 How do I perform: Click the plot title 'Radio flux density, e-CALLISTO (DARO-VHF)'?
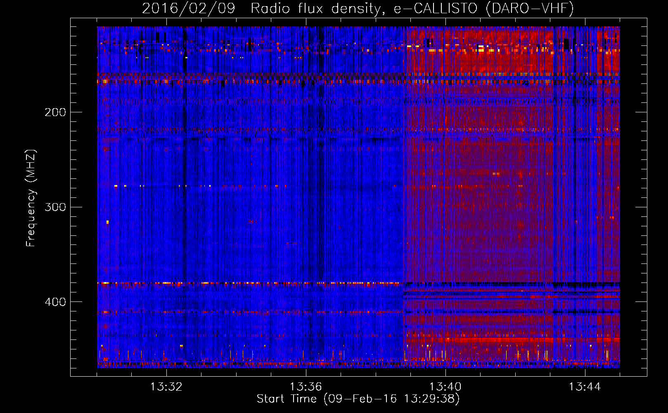click(x=412, y=9)
